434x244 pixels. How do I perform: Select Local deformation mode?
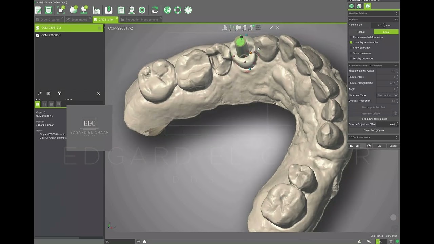[x=386, y=32]
